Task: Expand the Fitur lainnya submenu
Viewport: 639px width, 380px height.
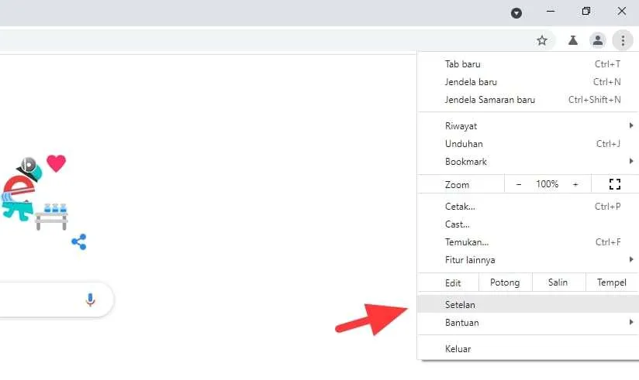Action: 528,260
